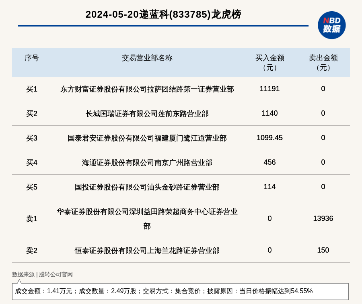Select the sell amount 150
Image resolution: width=362 pixels, height=304 pixels.
click(323, 250)
